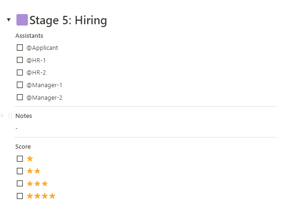Open the @Manager-1 mention
292x206 pixels.
44,85
